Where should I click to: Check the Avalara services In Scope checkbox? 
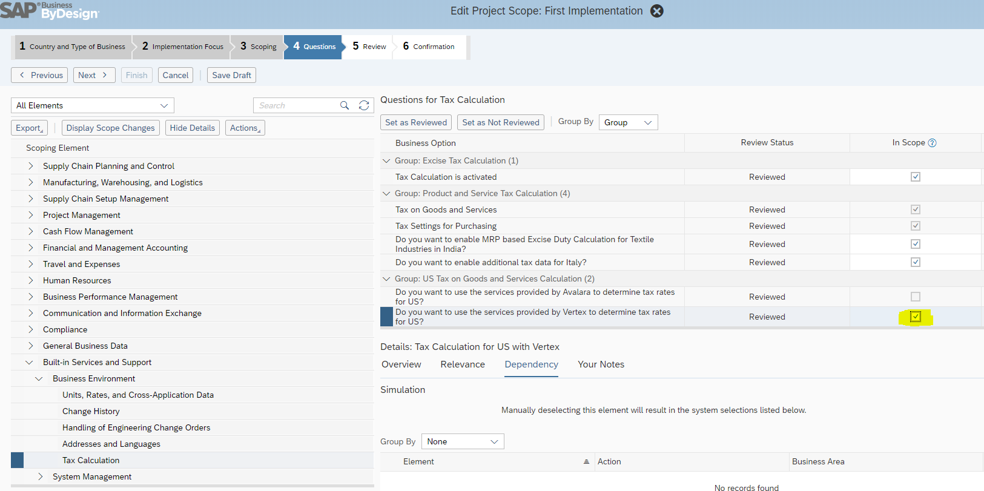coord(915,297)
